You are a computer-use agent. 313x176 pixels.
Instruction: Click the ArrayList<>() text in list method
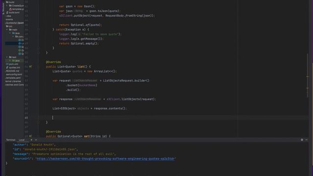click(105, 71)
